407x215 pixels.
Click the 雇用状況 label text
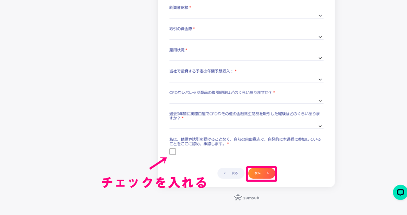click(177, 50)
